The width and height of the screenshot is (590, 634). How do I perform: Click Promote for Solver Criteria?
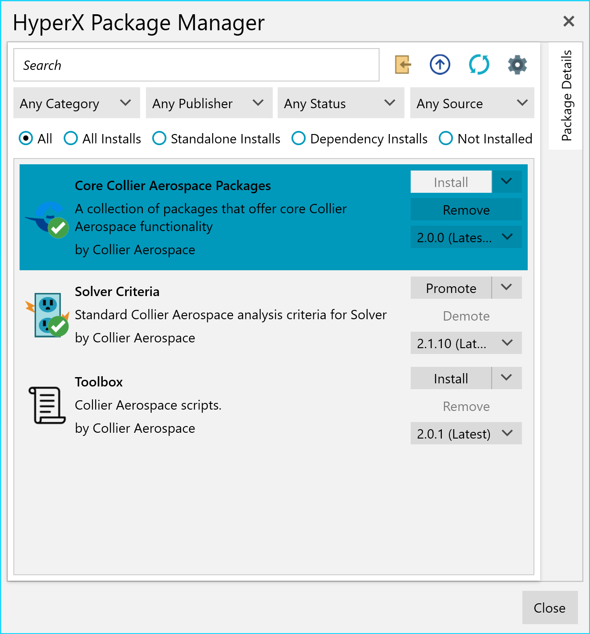click(451, 288)
